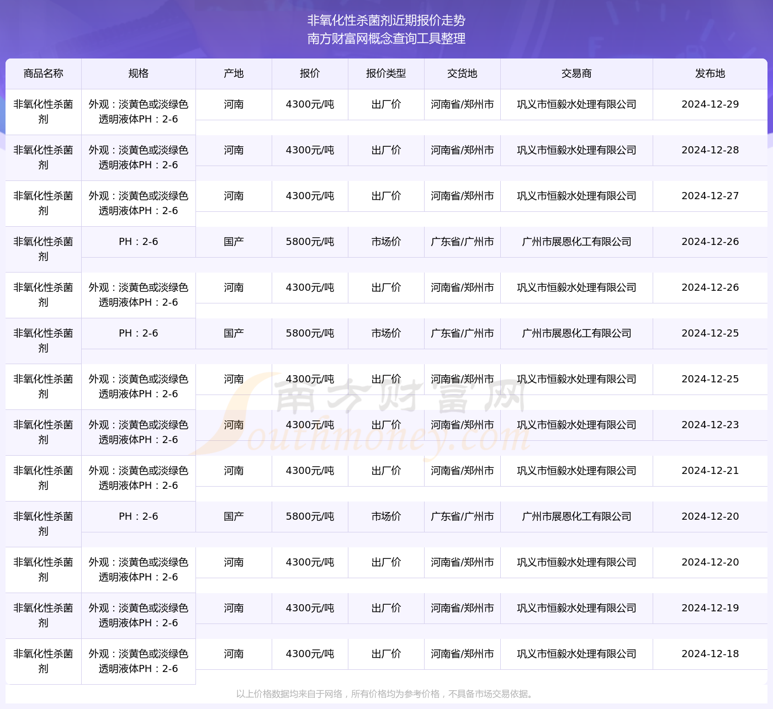
Task: Select the date cell 2024-12-29
Action: click(710, 104)
